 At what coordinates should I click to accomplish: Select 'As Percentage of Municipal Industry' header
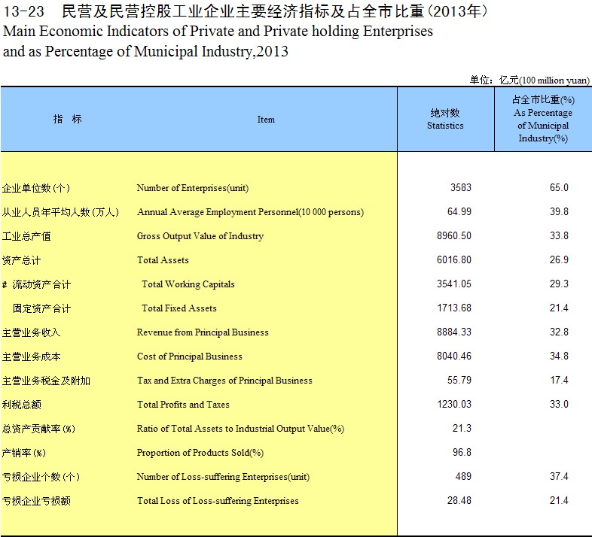point(543,120)
